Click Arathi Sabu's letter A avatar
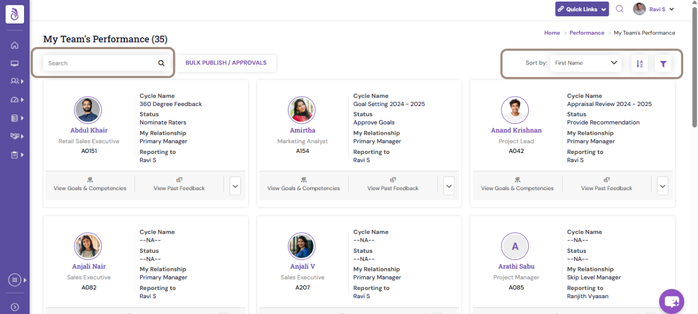 [x=515, y=246]
